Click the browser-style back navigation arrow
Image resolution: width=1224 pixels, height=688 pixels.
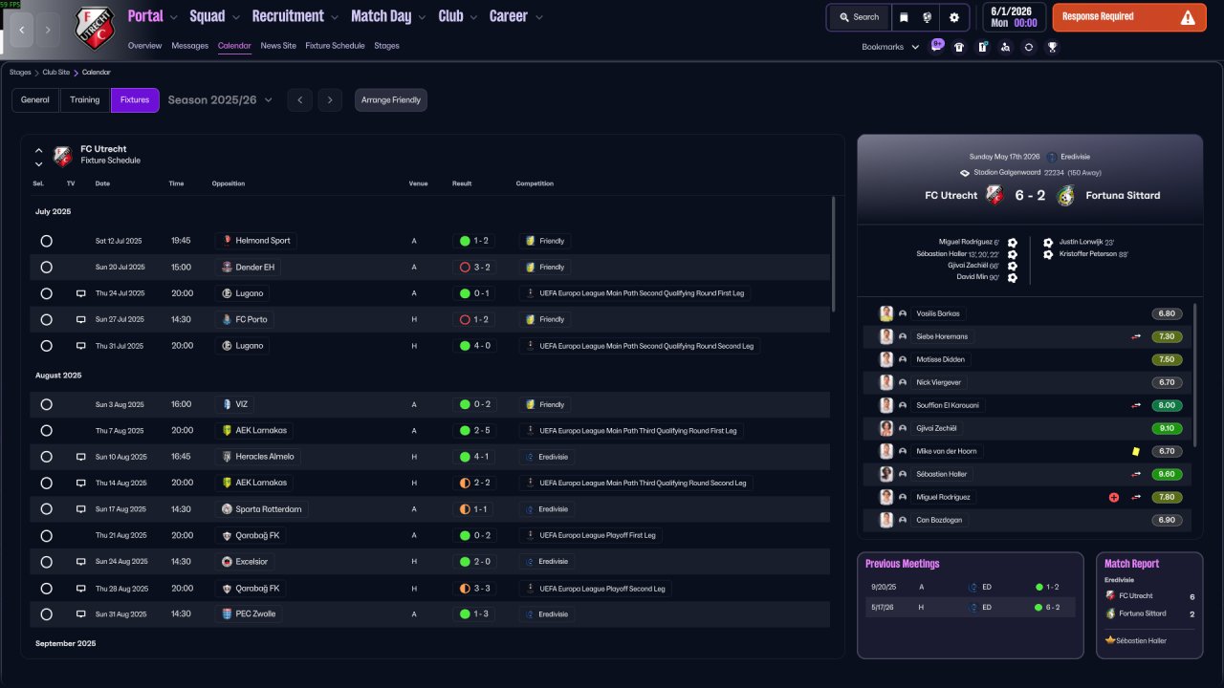[x=23, y=30]
